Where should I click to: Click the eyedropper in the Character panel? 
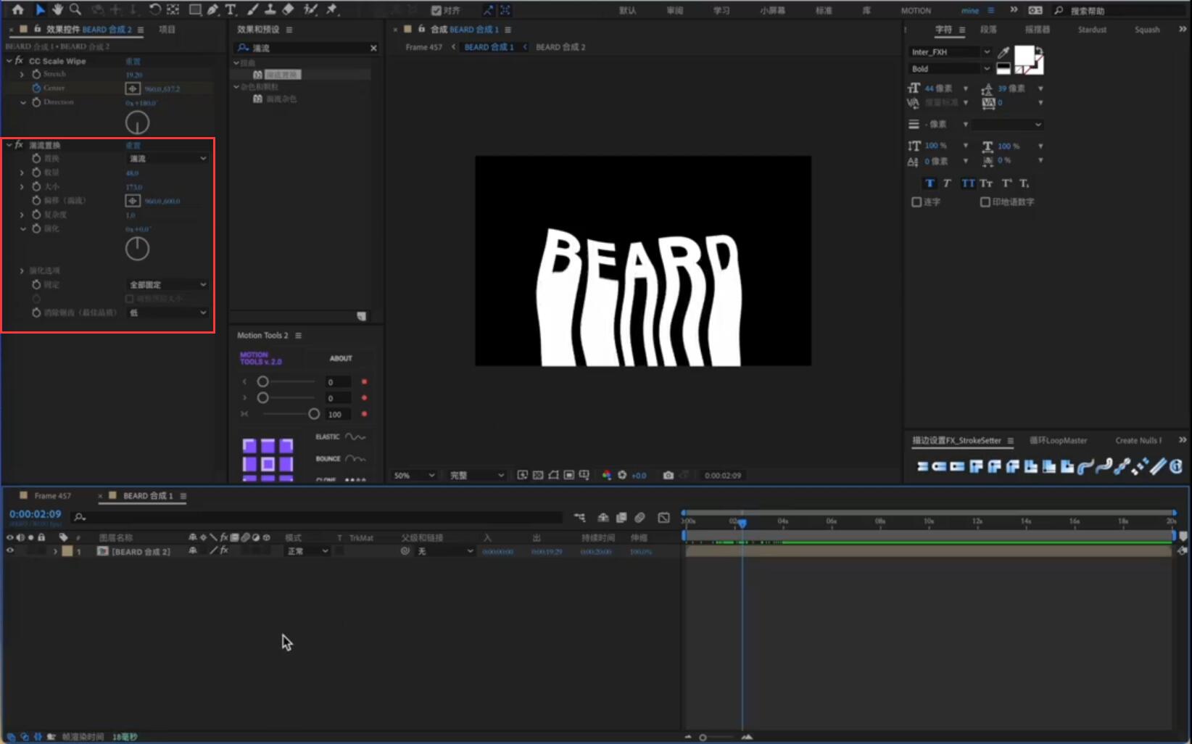pos(1003,52)
